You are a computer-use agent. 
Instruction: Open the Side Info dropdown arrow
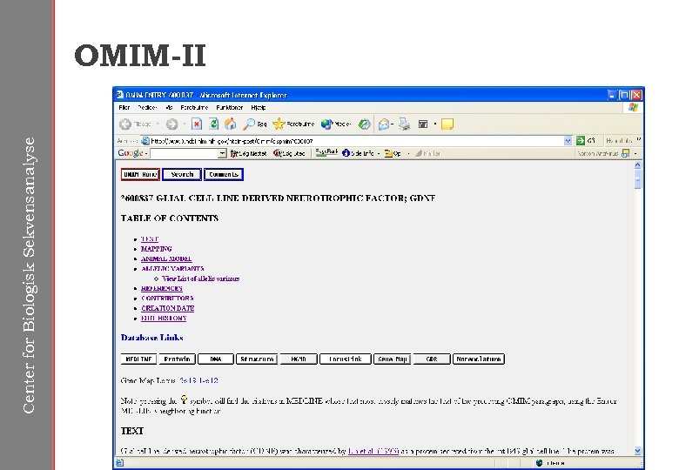point(378,153)
